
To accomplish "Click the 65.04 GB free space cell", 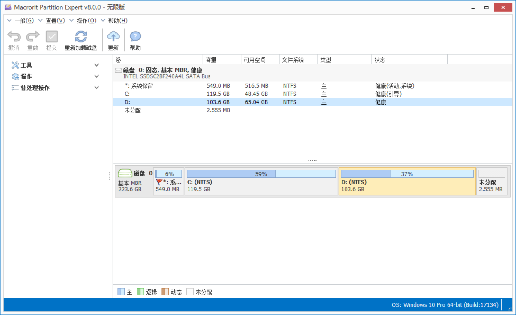I will pos(256,102).
